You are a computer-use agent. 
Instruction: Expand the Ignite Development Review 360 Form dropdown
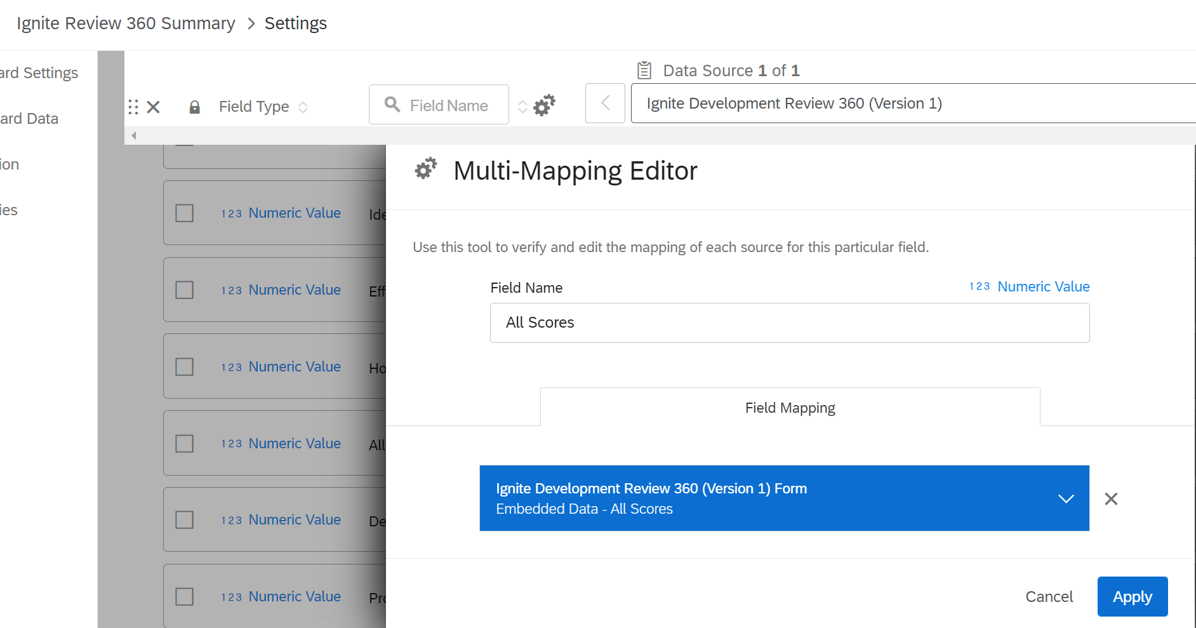1066,499
